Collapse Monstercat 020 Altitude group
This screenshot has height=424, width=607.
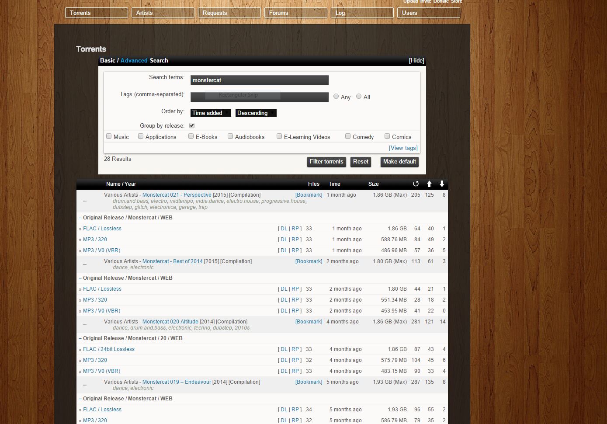point(85,325)
